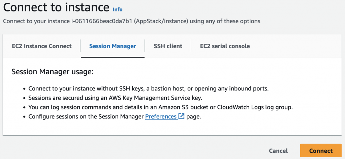The height and width of the screenshot is (159, 345).
Task: Click the Info link beside the title
Action: [x=118, y=9]
